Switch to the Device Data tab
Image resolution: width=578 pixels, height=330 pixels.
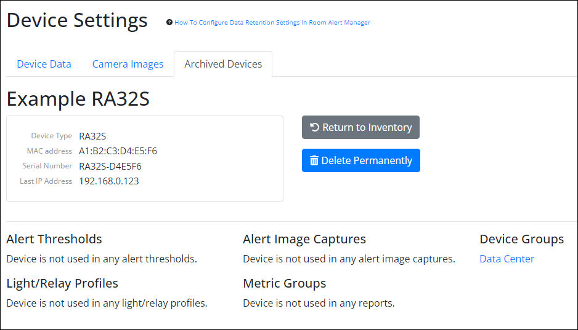pyautogui.click(x=44, y=64)
